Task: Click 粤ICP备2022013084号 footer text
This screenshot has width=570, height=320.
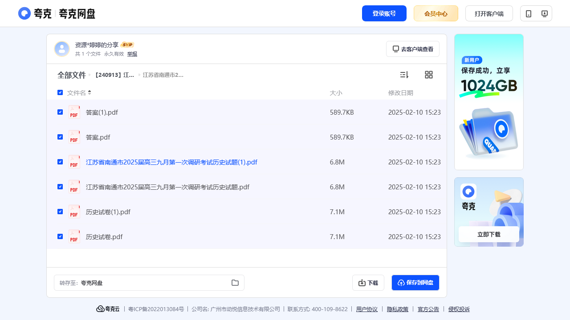Action: coord(156,309)
